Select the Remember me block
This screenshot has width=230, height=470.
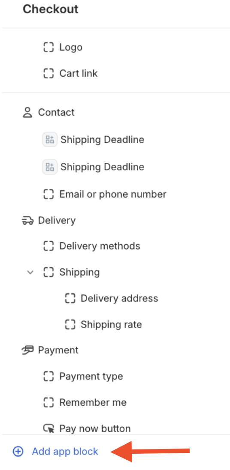(x=93, y=402)
